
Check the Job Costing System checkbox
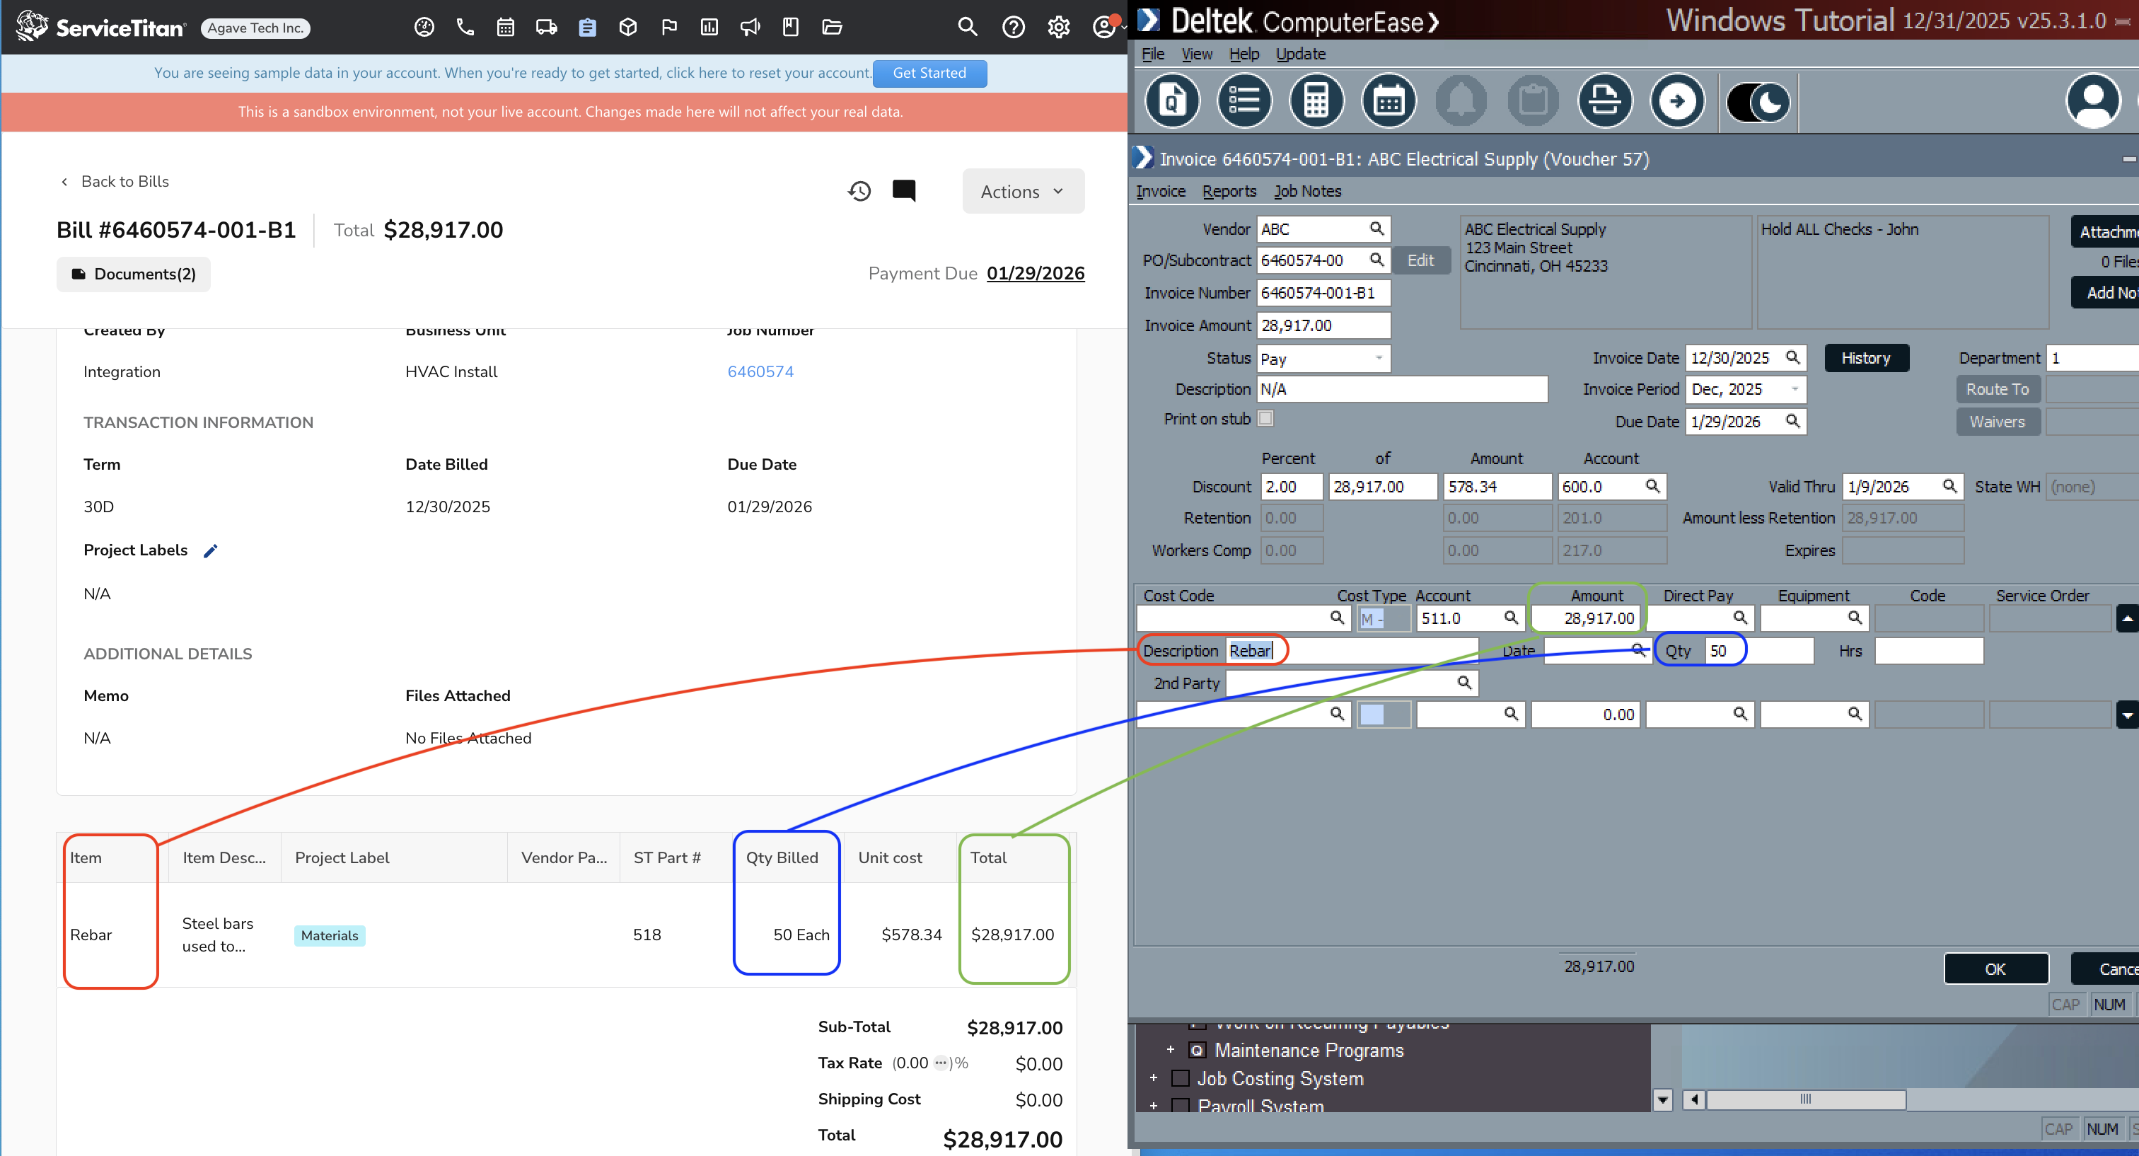[1178, 1077]
